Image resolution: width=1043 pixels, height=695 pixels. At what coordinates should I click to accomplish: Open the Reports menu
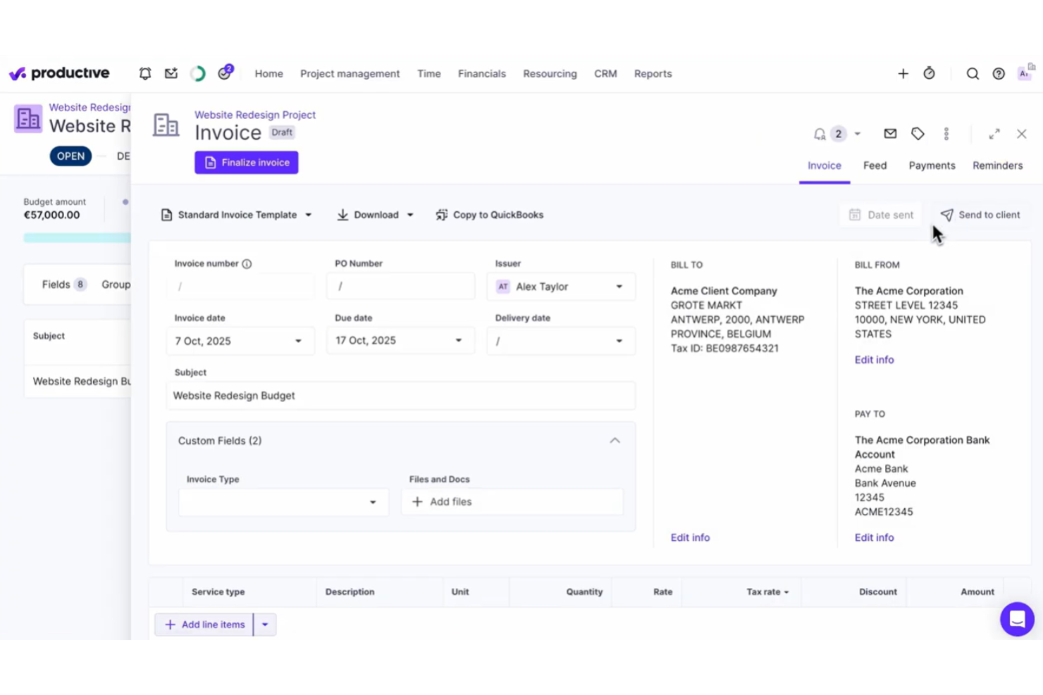(653, 73)
